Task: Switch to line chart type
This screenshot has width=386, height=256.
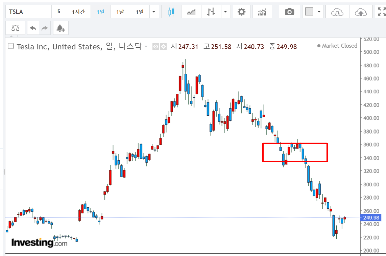Action: coord(191,11)
